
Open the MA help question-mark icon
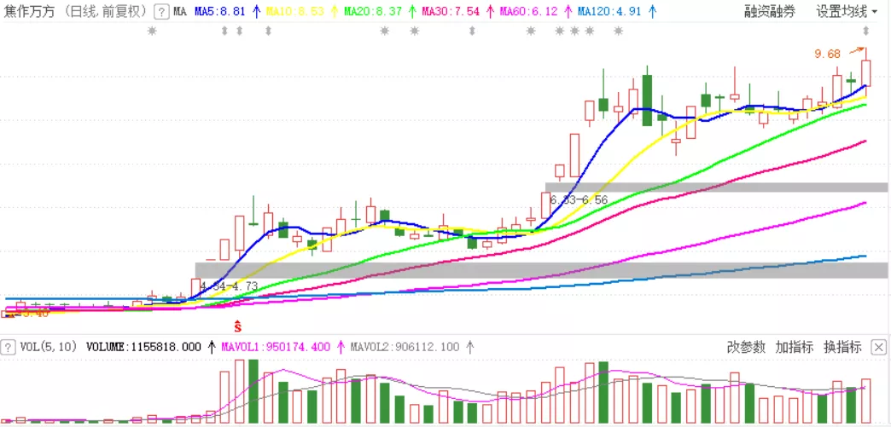pyautogui.click(x=161, y=11)
